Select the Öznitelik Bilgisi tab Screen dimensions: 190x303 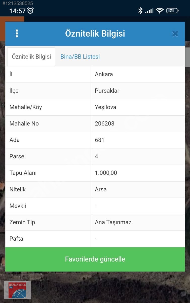click(x=31, y=57)
